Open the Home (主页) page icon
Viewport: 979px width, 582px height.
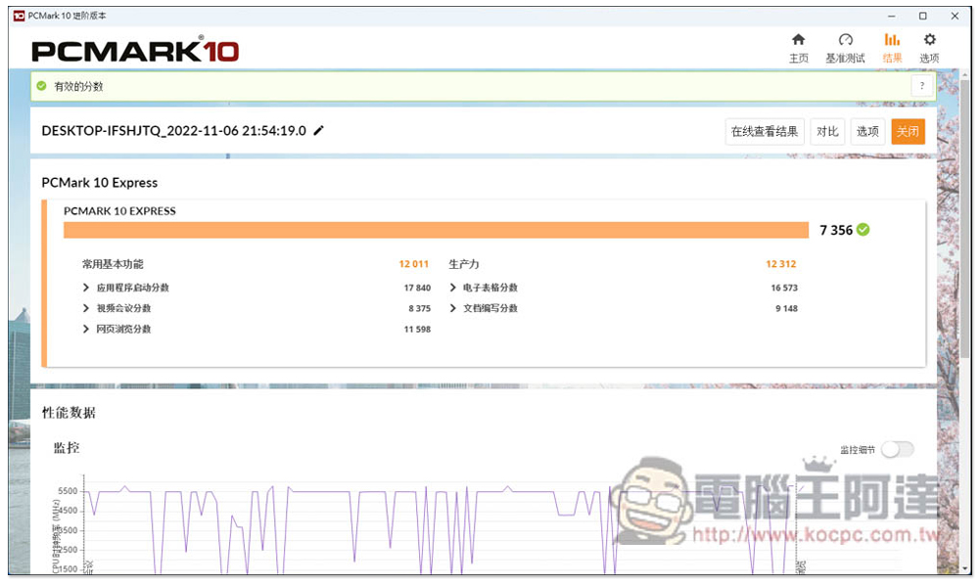tap(798, 40)
